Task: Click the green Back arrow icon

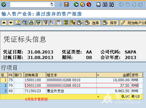Action: pos(76,5)
